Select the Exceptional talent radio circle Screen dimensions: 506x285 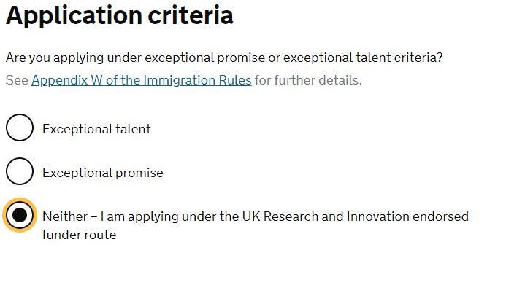(20, 128)
